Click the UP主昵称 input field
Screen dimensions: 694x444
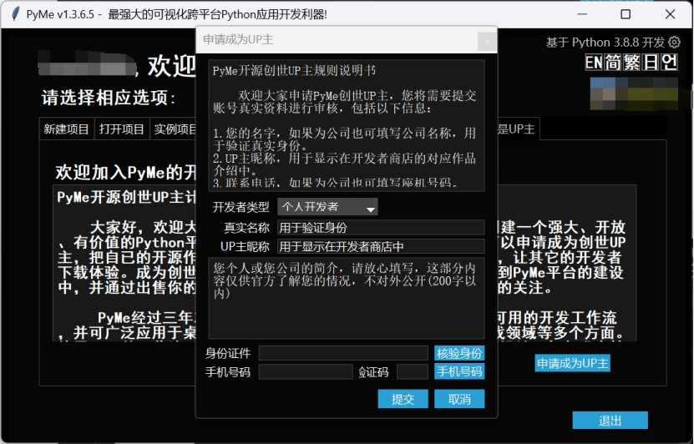(381, 246)
